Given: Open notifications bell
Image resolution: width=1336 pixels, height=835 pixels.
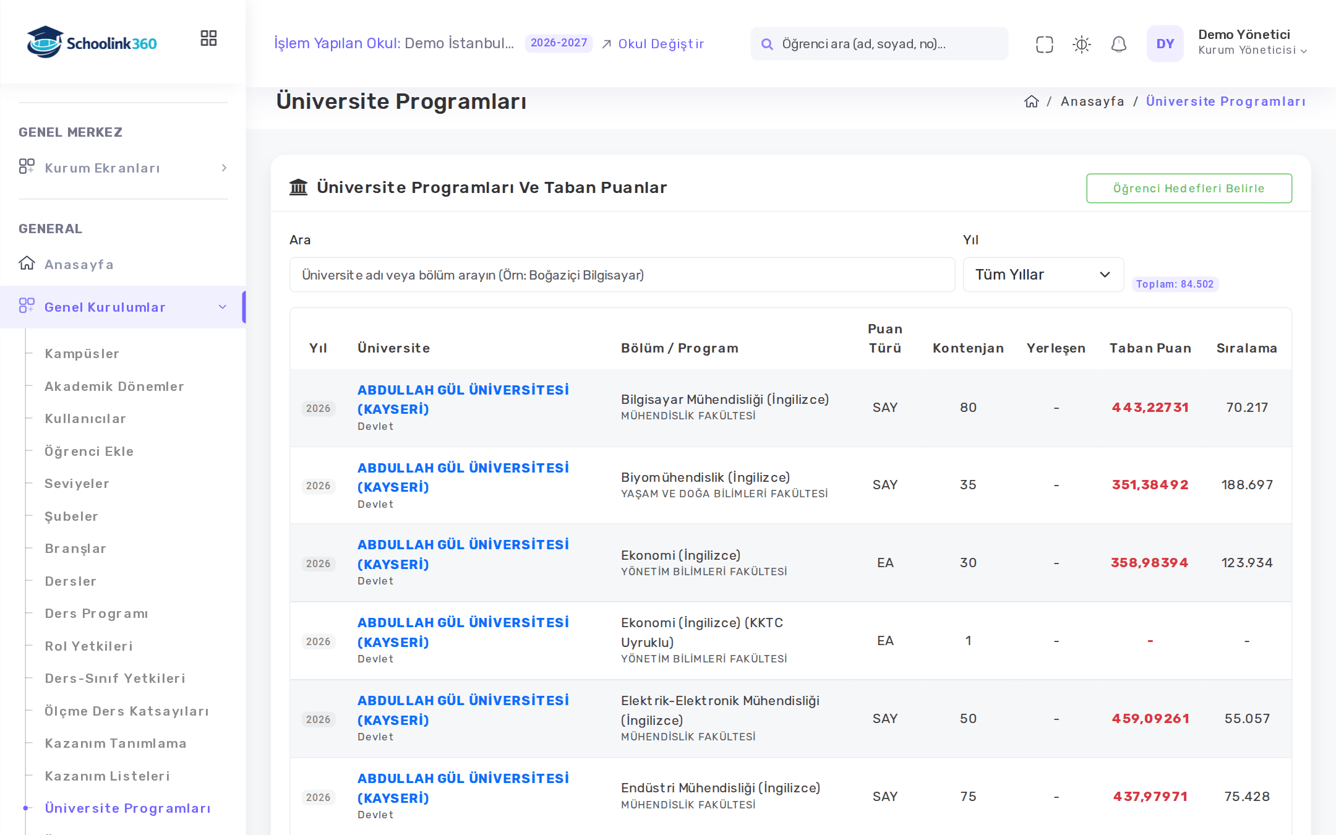Looking at the screenshot, I should (1118, 44).
